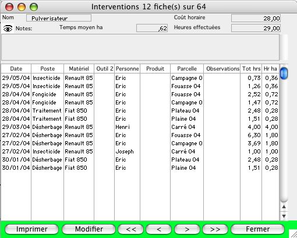
Task: Click inside the empty Notes text area
Action: point(140,47)
